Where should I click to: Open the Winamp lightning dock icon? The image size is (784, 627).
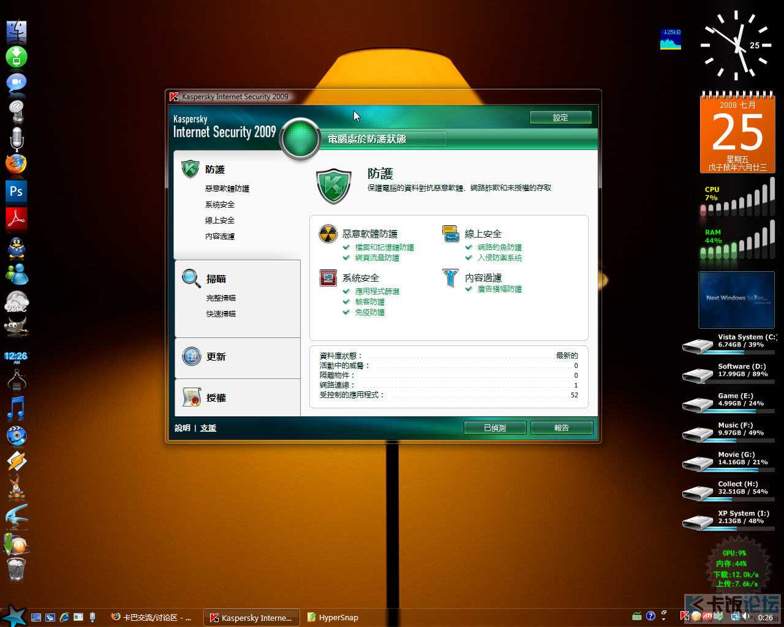click(17, 461)
